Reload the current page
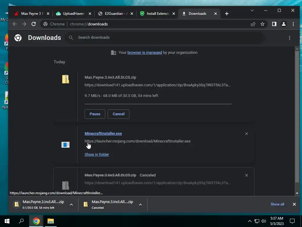The height and width of the screenshot is (227, 302). click(34, 24)
